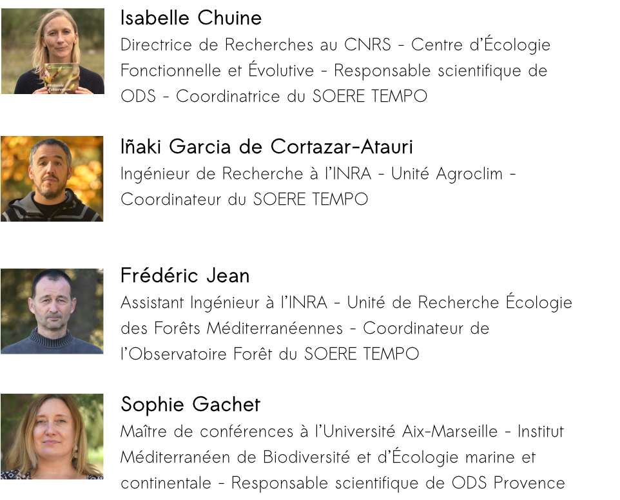Open the "Sophie Gachet" name heading
This screenshot has height=500, width=620.
click(190, 405)
